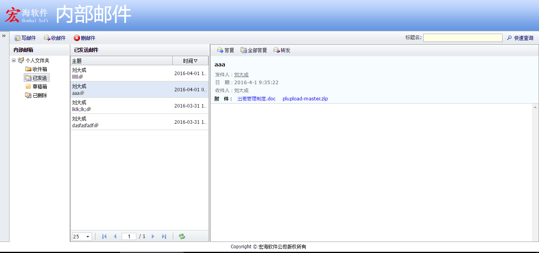
Task: Click the 删邮件 delete mail button
Action: pos(84,38)
